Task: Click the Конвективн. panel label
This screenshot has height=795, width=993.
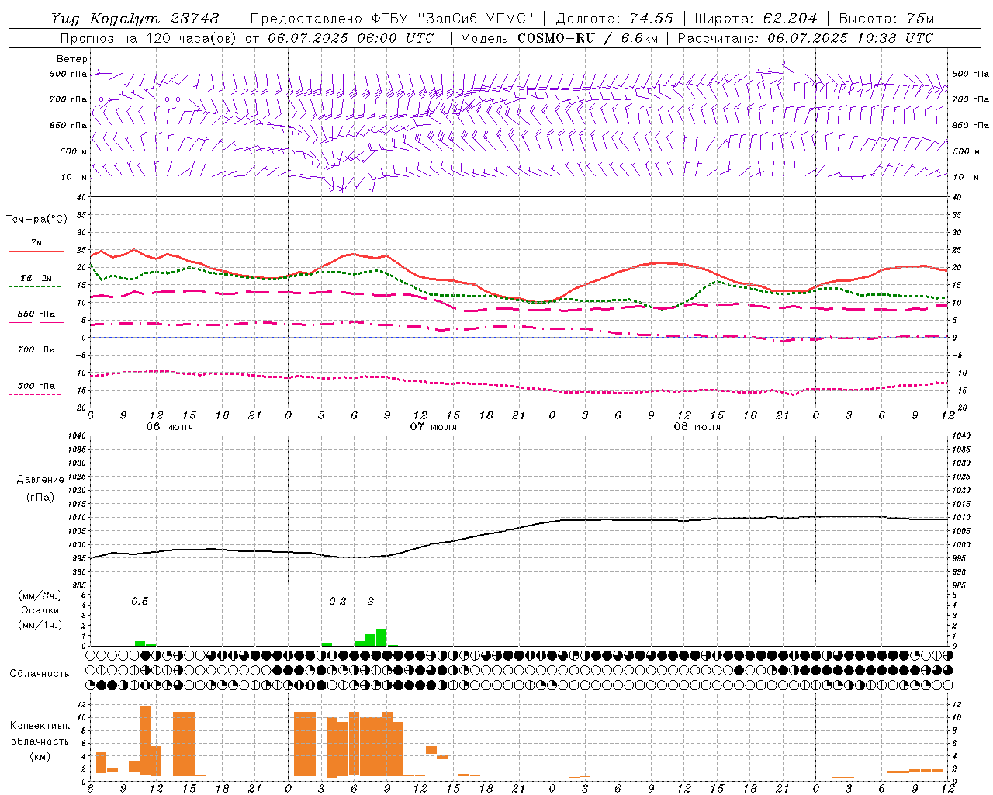Action: (40, 726)
